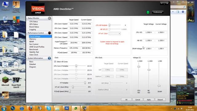Click the NB VID voltage slider handle
This screenshot has height=111, width=197.
coord(149,70)
